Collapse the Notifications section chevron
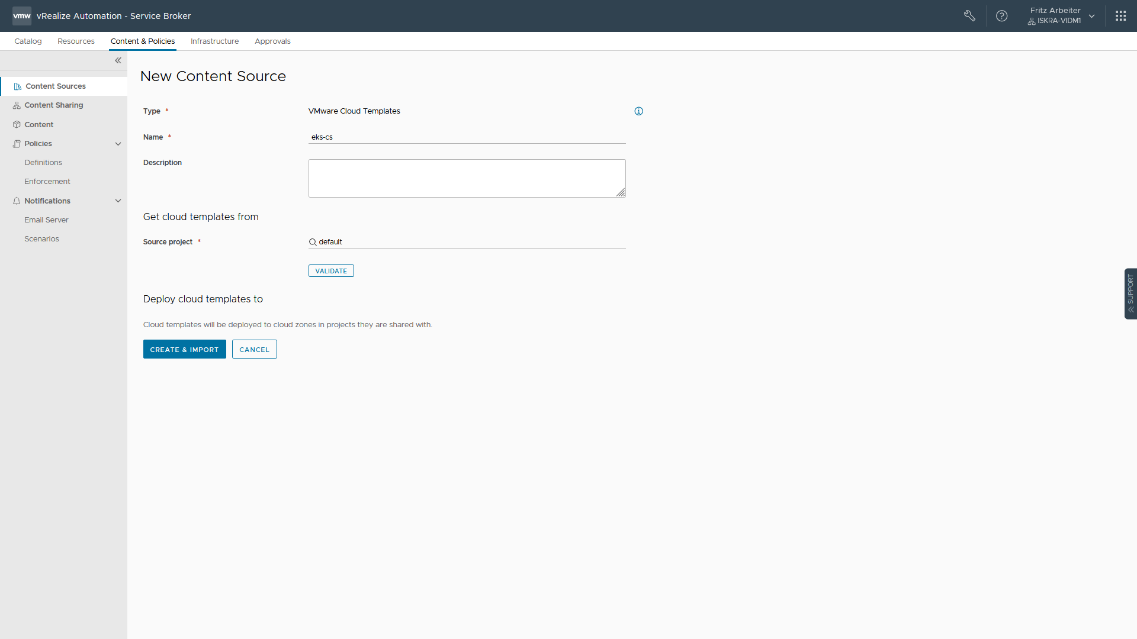 click(118, 201)
